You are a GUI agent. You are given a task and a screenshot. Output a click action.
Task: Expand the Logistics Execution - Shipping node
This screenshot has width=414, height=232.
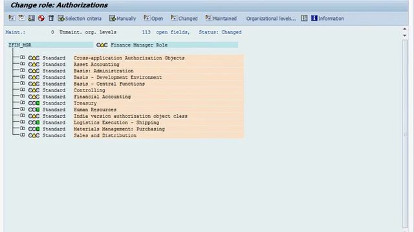click(x=23, y=122)
